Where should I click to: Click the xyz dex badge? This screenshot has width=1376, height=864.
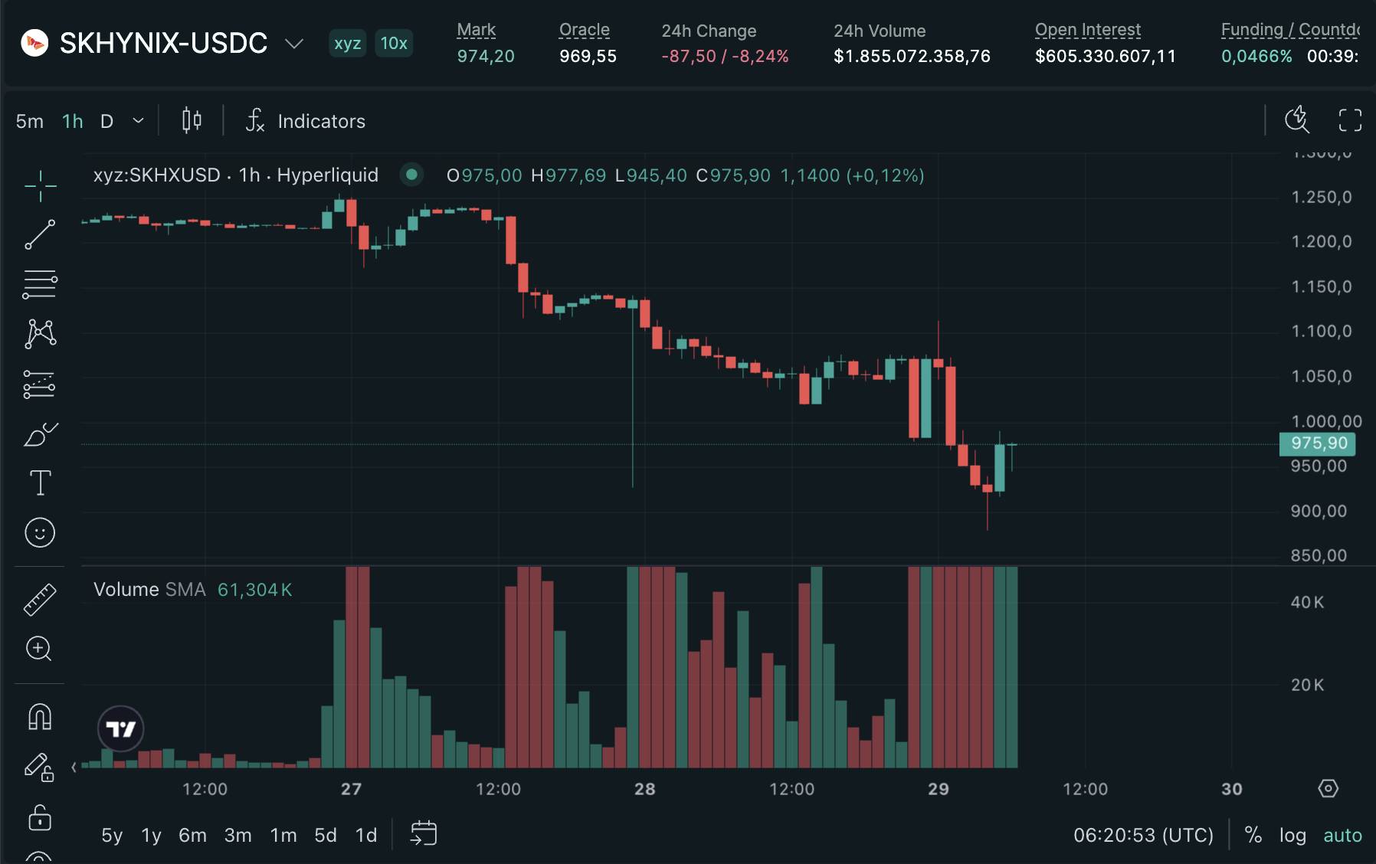pos(348,43)
